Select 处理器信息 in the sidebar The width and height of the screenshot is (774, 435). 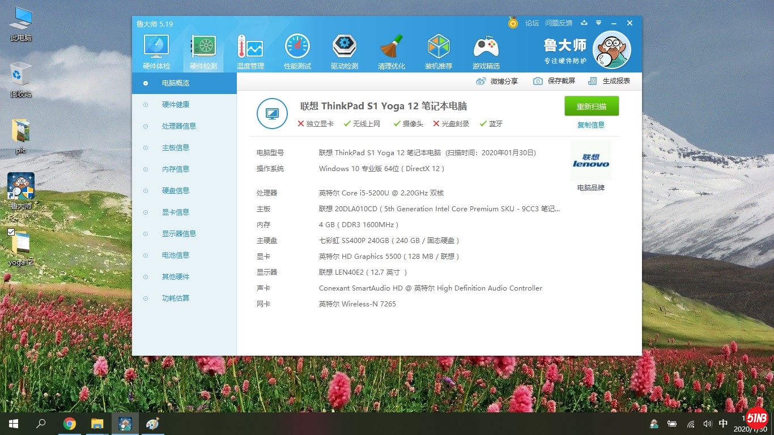tap(178, 126)
